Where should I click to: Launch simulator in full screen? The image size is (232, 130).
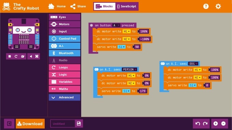[x=37, y=56]
